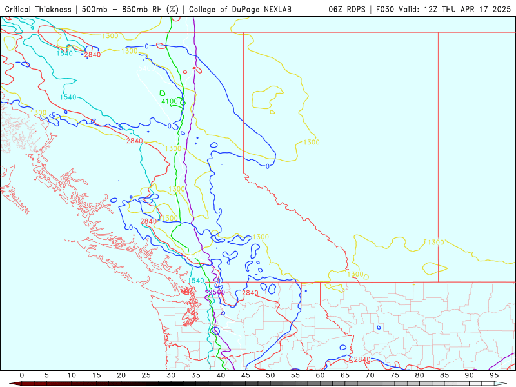Click the green '4100' contour label
516x387 pixels.
pos(170,101)
